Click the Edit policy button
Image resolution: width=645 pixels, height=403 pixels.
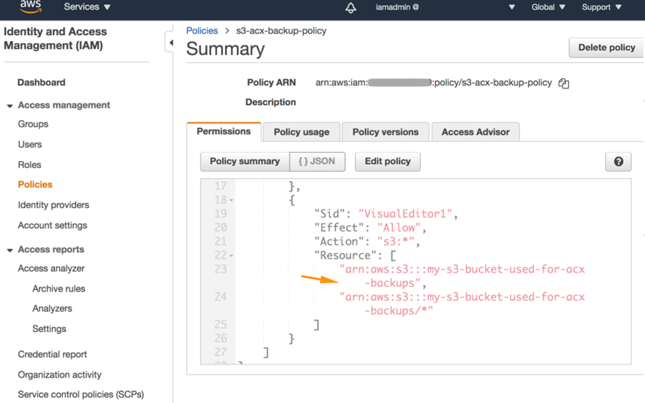point(388,161)
